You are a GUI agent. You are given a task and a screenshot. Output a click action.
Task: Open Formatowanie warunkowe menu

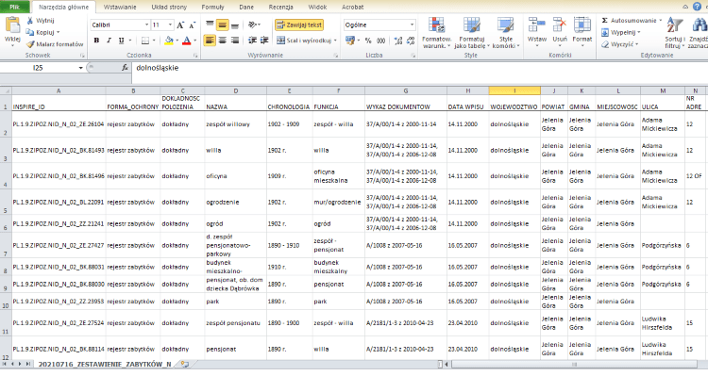tap(437, 33)
